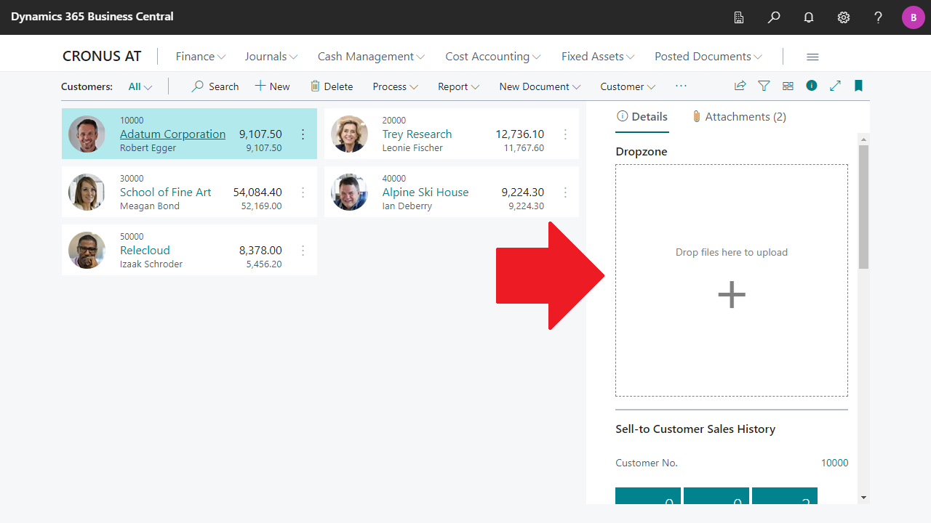The image size is (931, 523).
Task: Open the notifications bell
Action: (x=809, y=17)
